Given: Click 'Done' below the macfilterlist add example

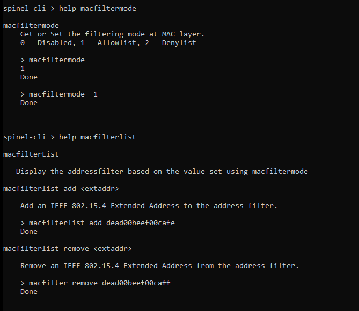Looking at the screenshot, I should click(x=29, y=231).
